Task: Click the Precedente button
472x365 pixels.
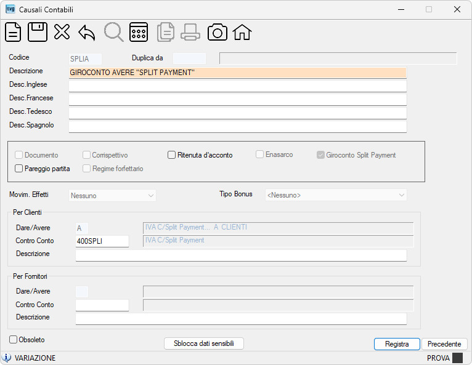Action: coord(444,344)
